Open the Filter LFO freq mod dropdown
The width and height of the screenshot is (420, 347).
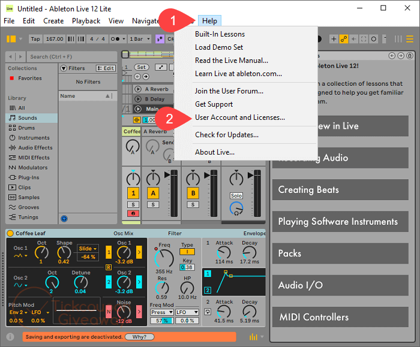point(187,312)
